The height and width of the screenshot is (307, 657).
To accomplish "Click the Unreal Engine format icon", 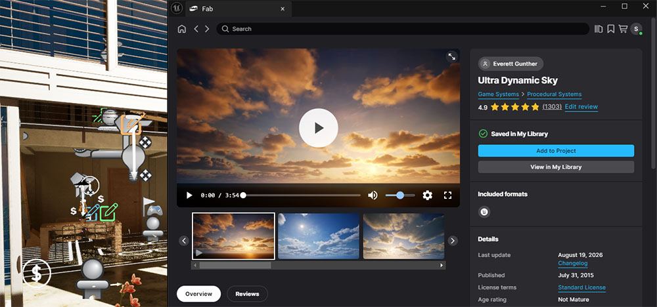I will [x=484, y=212].
